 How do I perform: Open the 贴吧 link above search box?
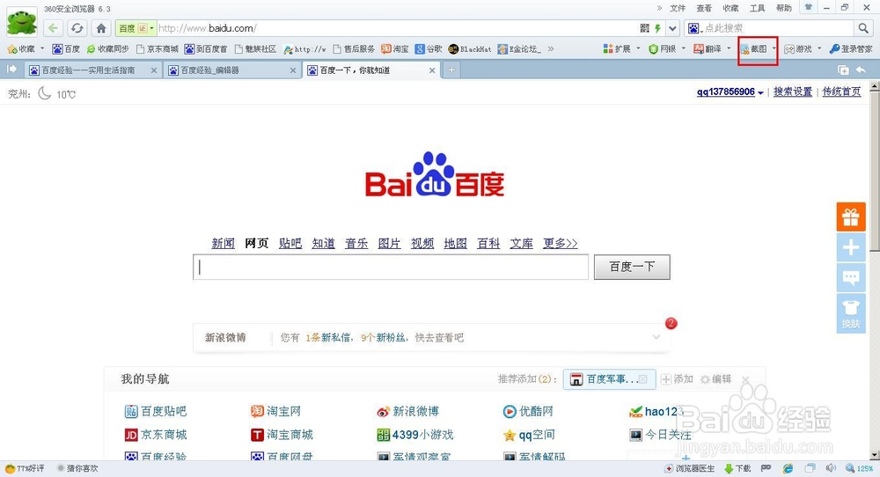point(290,244)
